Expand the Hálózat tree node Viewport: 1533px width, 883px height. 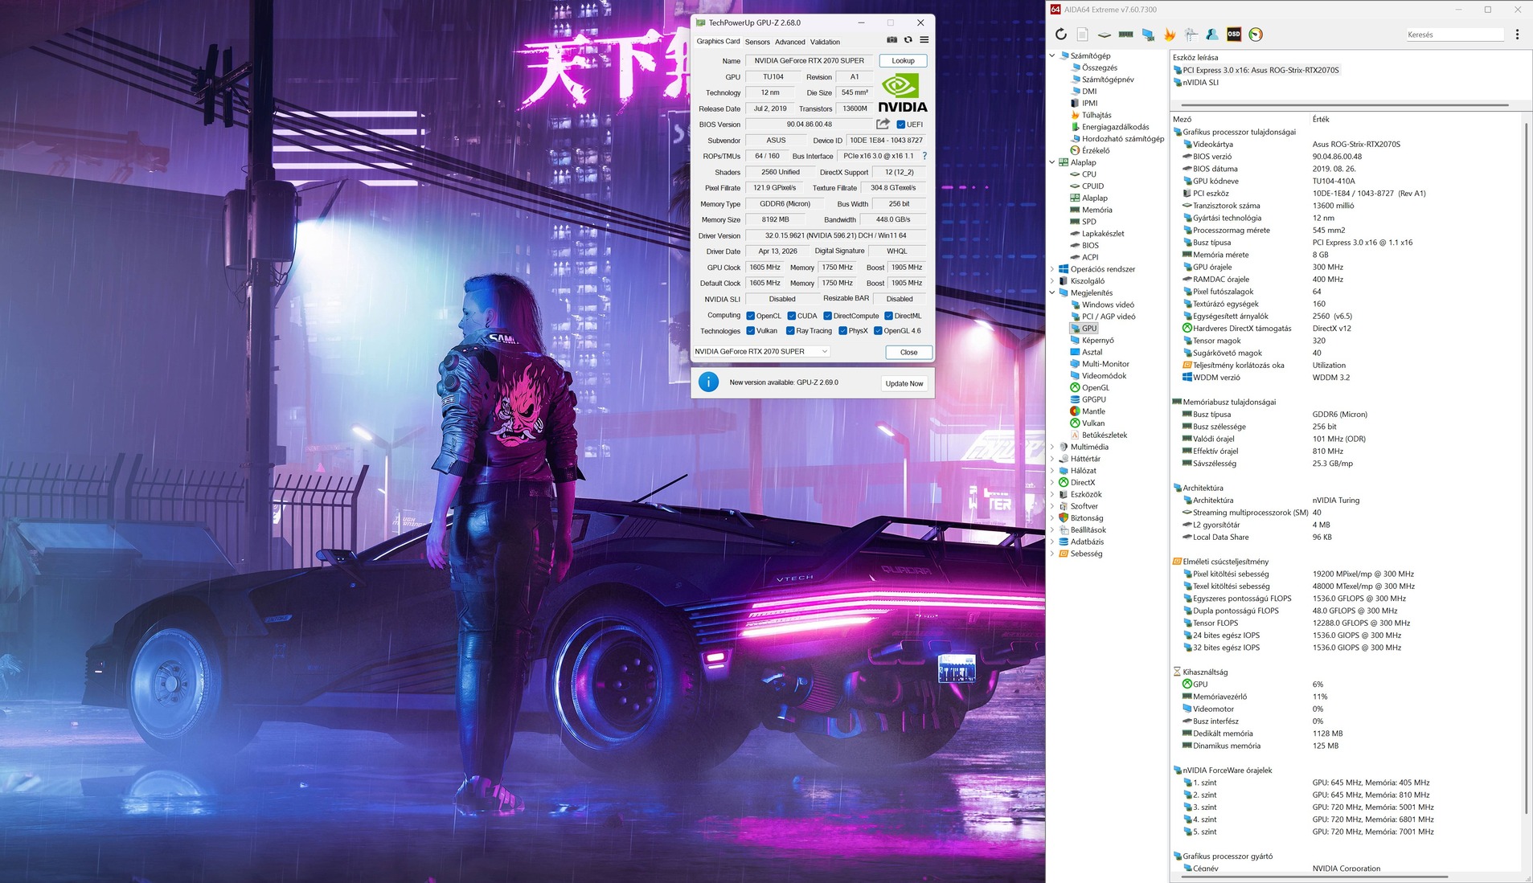coord(1052,471)
